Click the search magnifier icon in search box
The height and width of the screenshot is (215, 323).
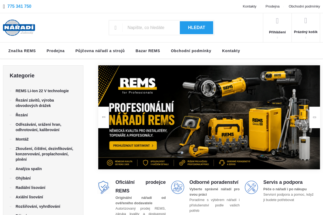click(115, 28)
